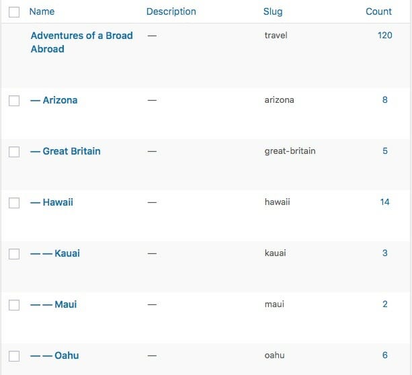This screenshot has height=375, width=412.
Task: Check the box next to Oahu
Action: pos(14,356)
